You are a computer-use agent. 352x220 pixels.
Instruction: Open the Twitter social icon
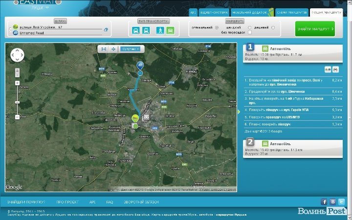tap(342, 201)
